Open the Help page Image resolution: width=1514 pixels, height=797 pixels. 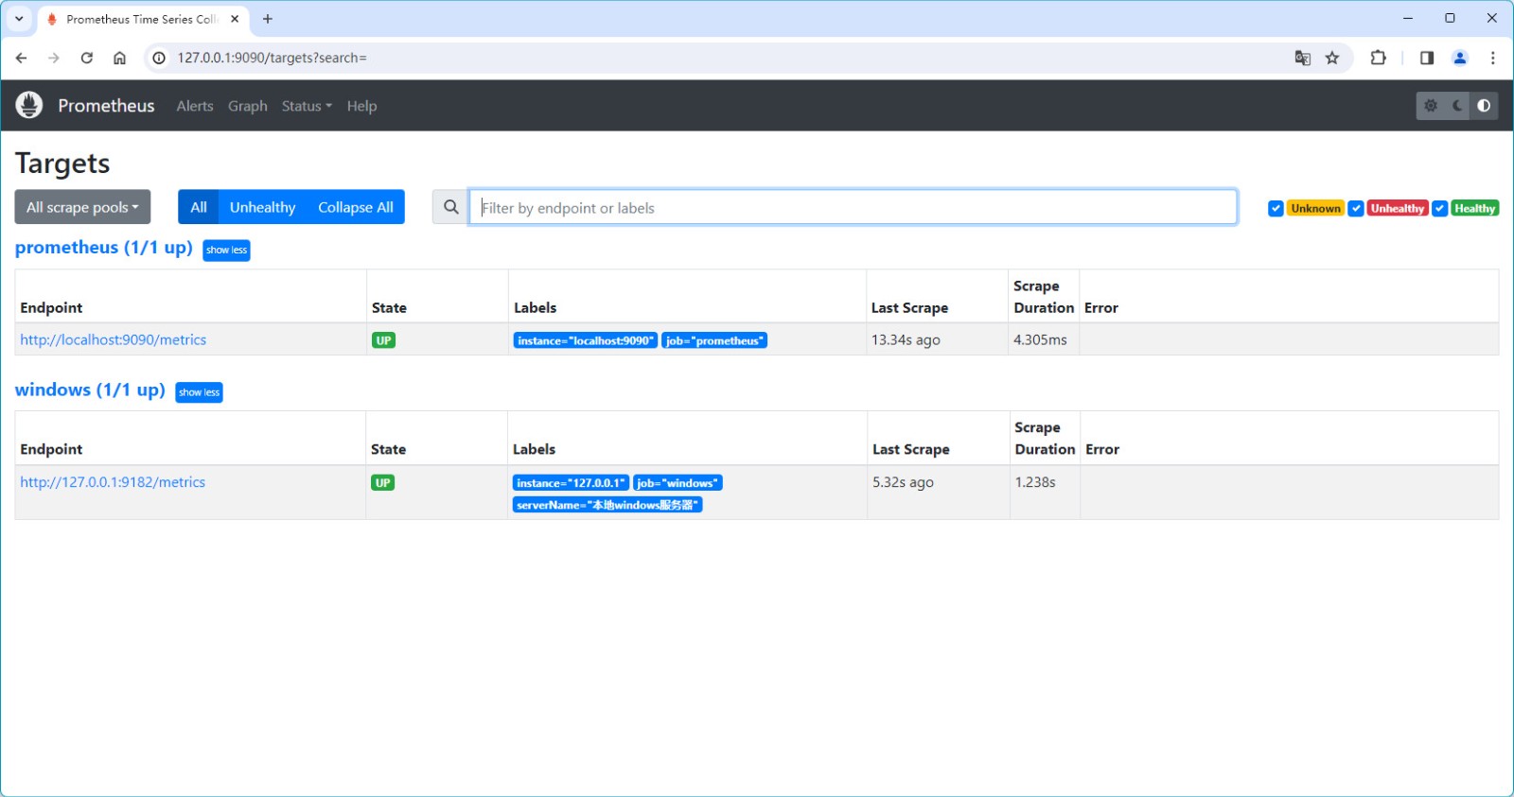tap(361, 106)
